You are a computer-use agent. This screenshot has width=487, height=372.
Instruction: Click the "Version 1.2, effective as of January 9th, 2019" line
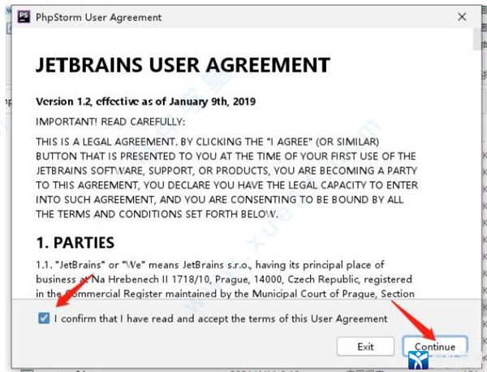pyautogui.click(x=145, y=102)
